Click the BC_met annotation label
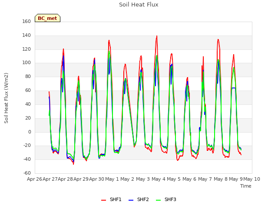The height and width of the screenshot is (208, 278). 47,18
